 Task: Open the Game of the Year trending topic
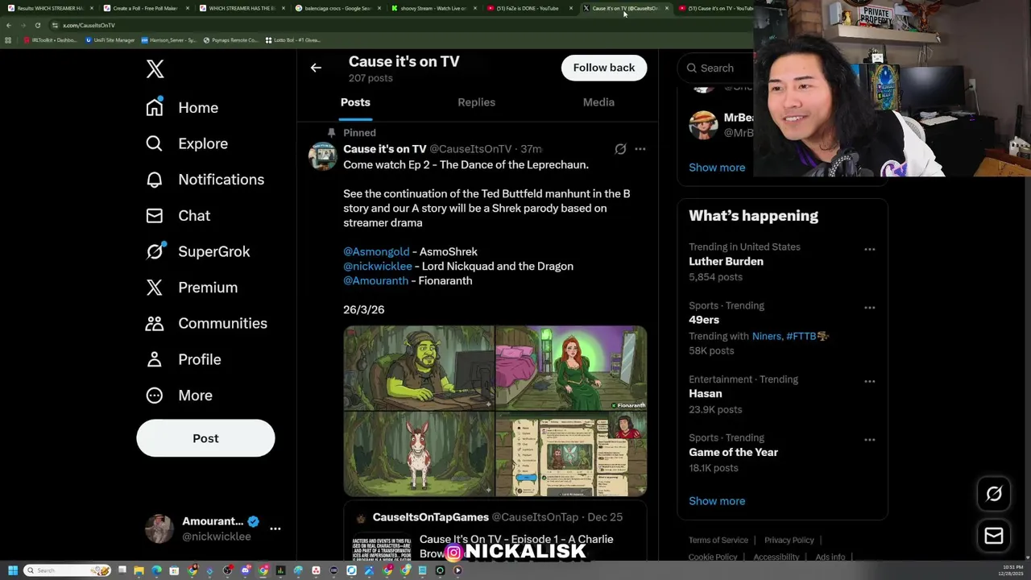733,453
